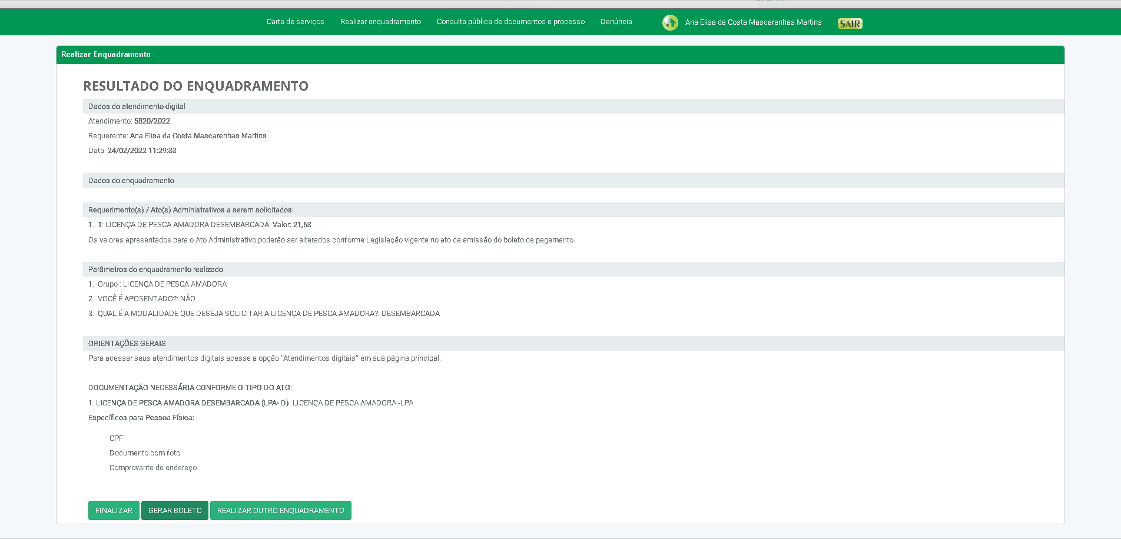This screenshot has height=539, width=1121.
Task: Select the Documento com foto list entry
Action: [145, 453]
